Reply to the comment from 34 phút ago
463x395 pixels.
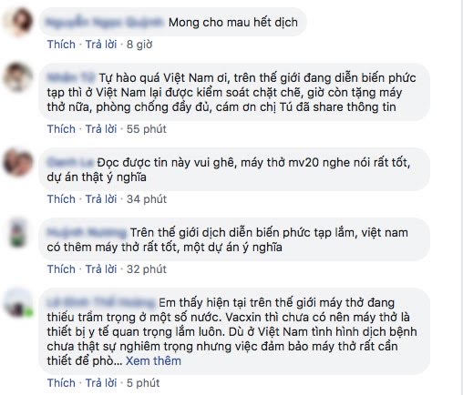(101, 199)
